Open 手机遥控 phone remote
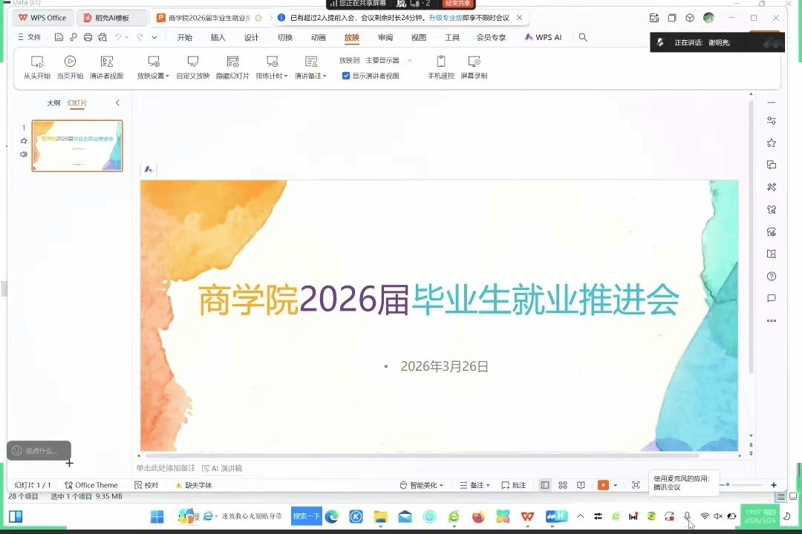This screenshot has height=534, width=802. click(x=441, y=62)
